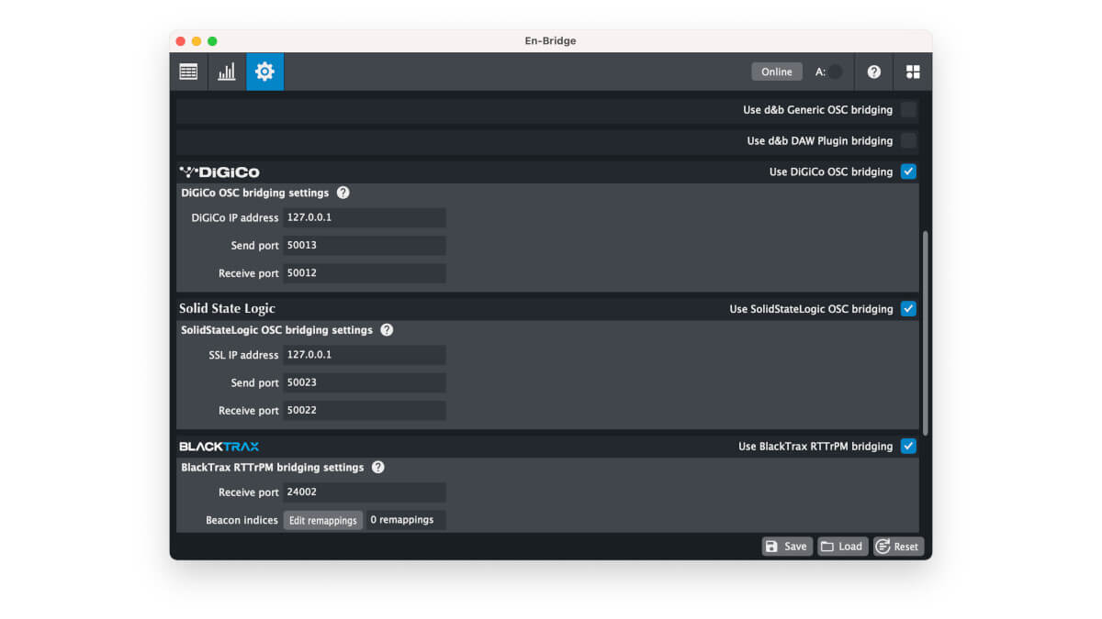Show help for BlackTrax RTTrPM bridging settings
Image resolution: width=1102 pixels, height=619 pixels.
pyautogui.click(x=378, y=468)
